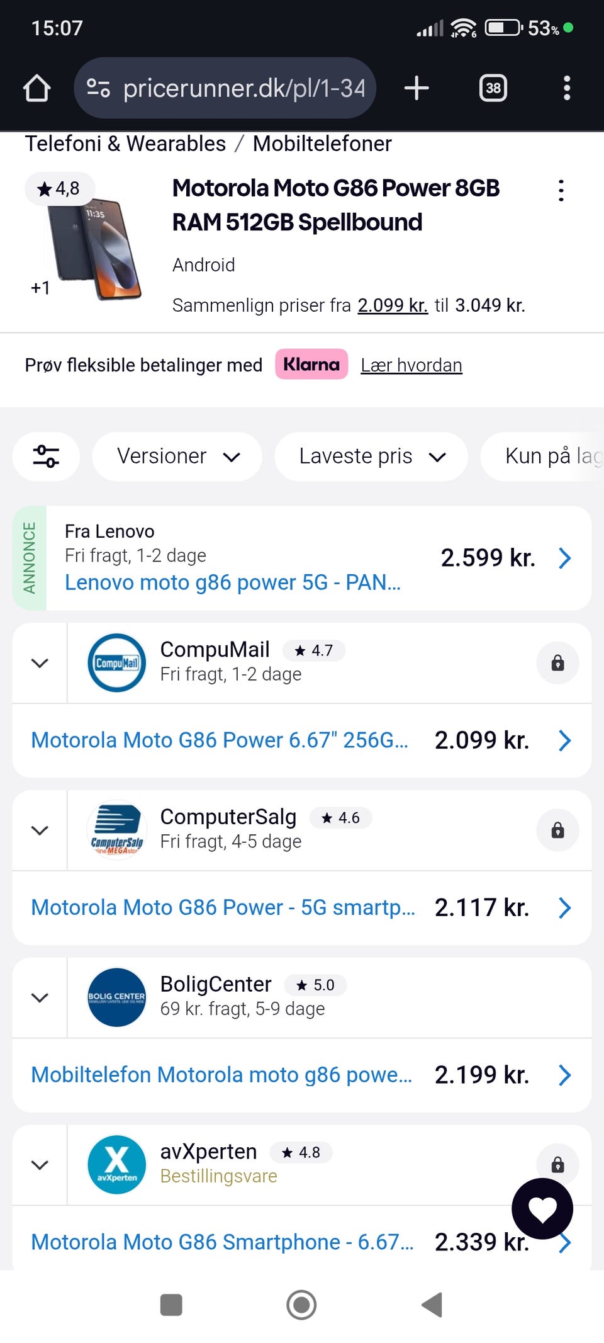This screenshot has width=604, height=1343.
Task: Expand the BoligCenter offer details
Action: coord(40,998)
